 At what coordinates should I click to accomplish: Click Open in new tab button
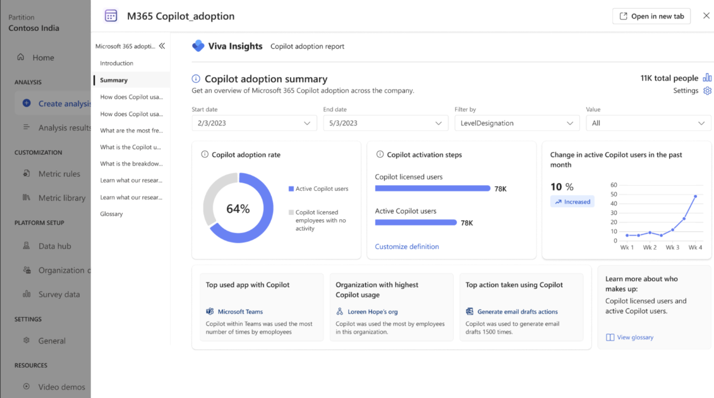(x=651, y=16)
